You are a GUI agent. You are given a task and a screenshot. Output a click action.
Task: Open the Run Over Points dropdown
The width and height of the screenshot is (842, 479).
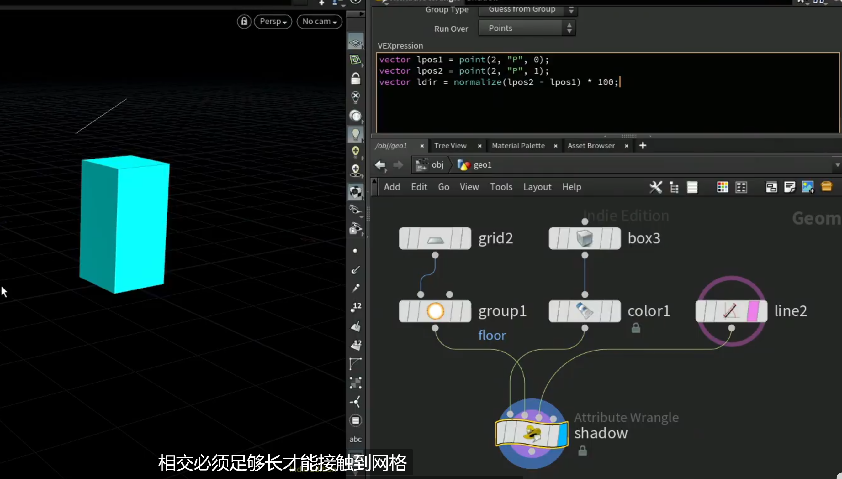[527, 28]
